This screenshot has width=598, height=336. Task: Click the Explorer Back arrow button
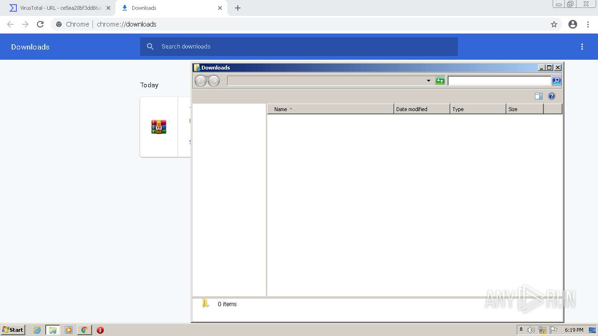[x=200, y=81]
